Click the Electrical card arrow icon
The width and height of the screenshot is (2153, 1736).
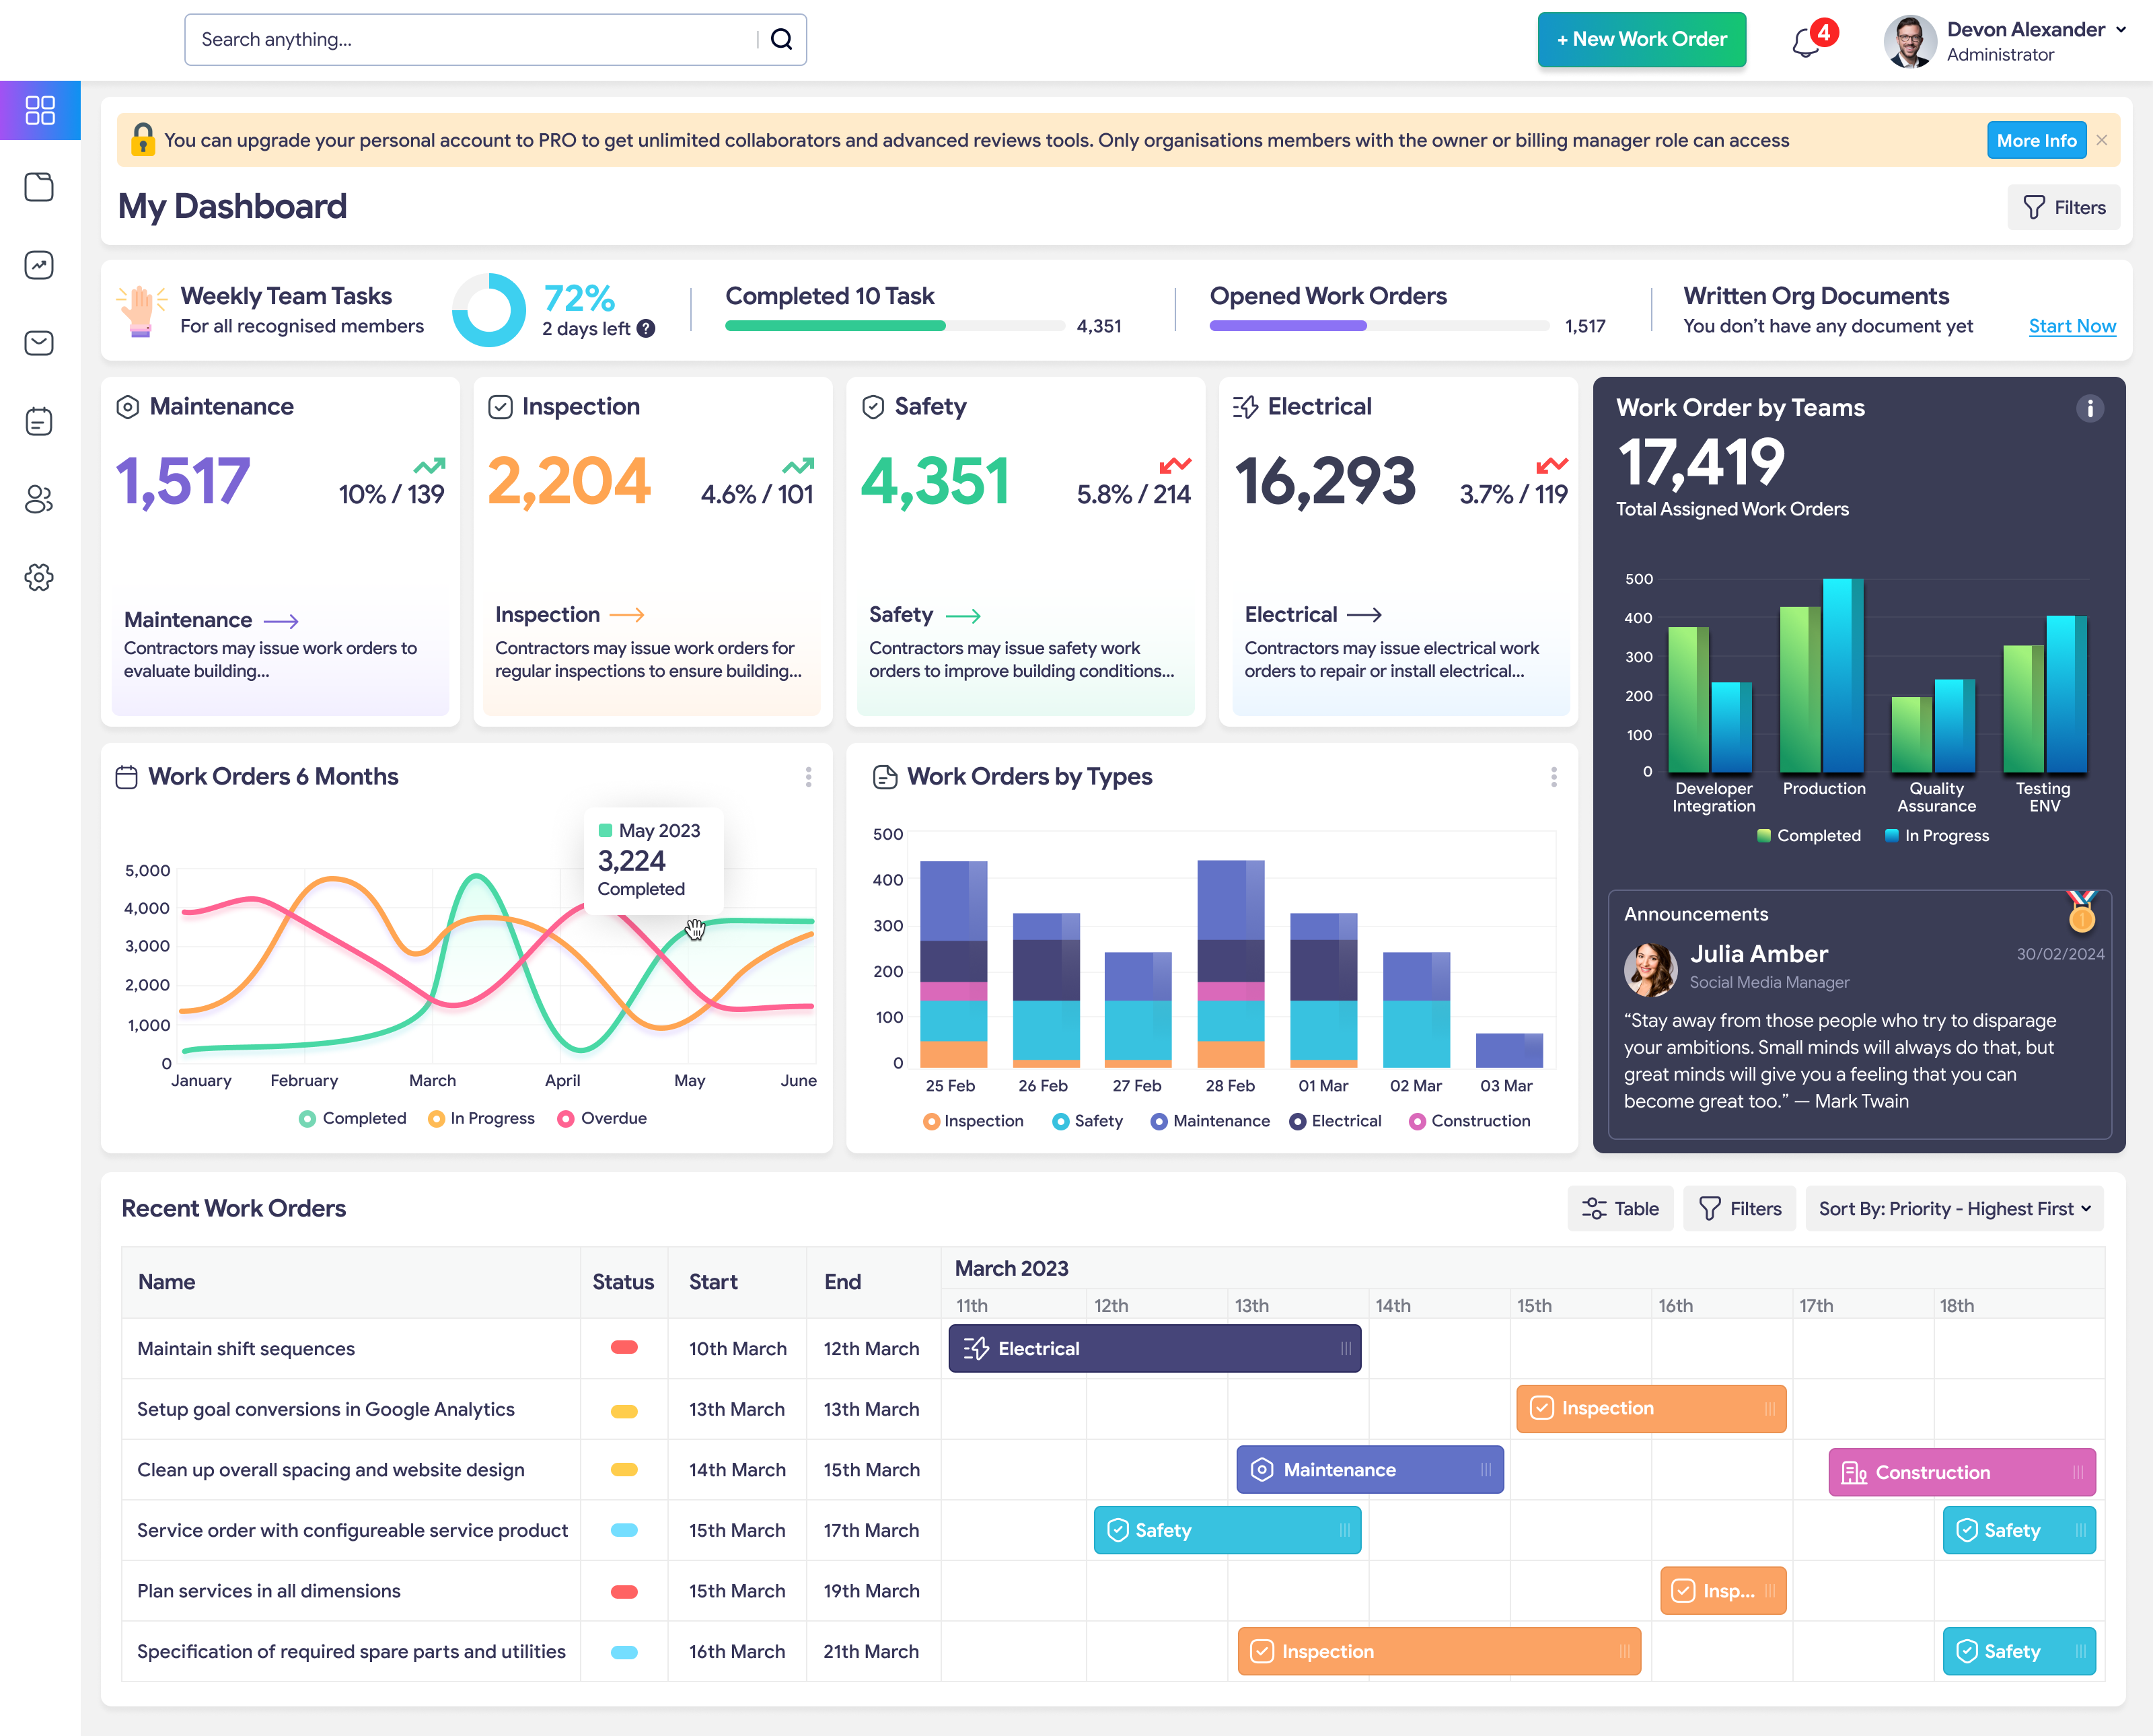[1364, 615]
